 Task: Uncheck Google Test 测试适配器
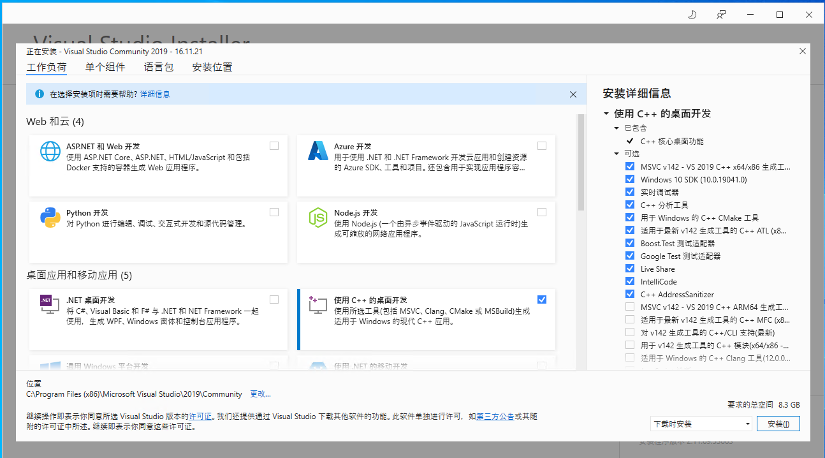(x=630, y=256)
